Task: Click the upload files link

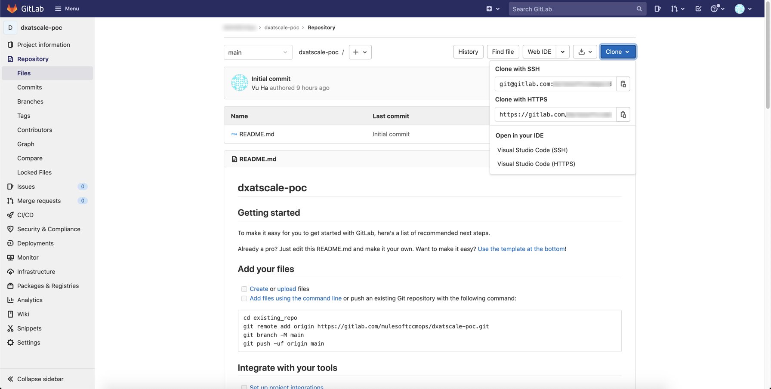Action: (x=287, y=289)
